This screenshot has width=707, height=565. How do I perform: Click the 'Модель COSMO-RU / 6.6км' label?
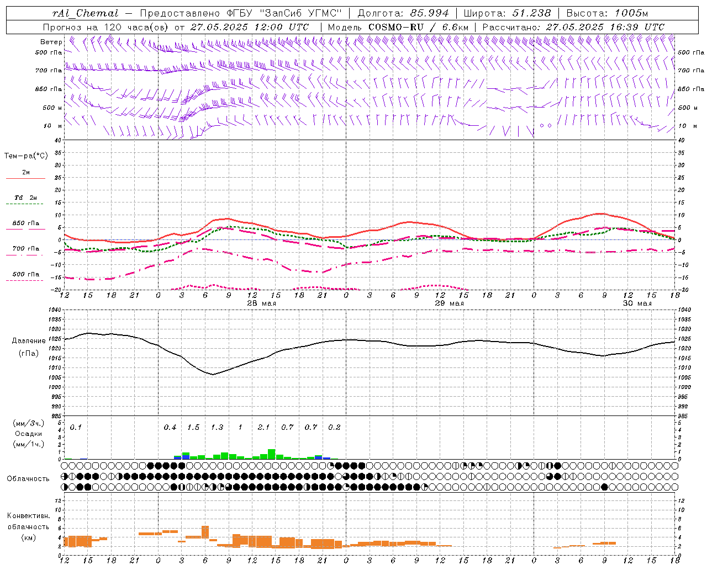point(398,27)
